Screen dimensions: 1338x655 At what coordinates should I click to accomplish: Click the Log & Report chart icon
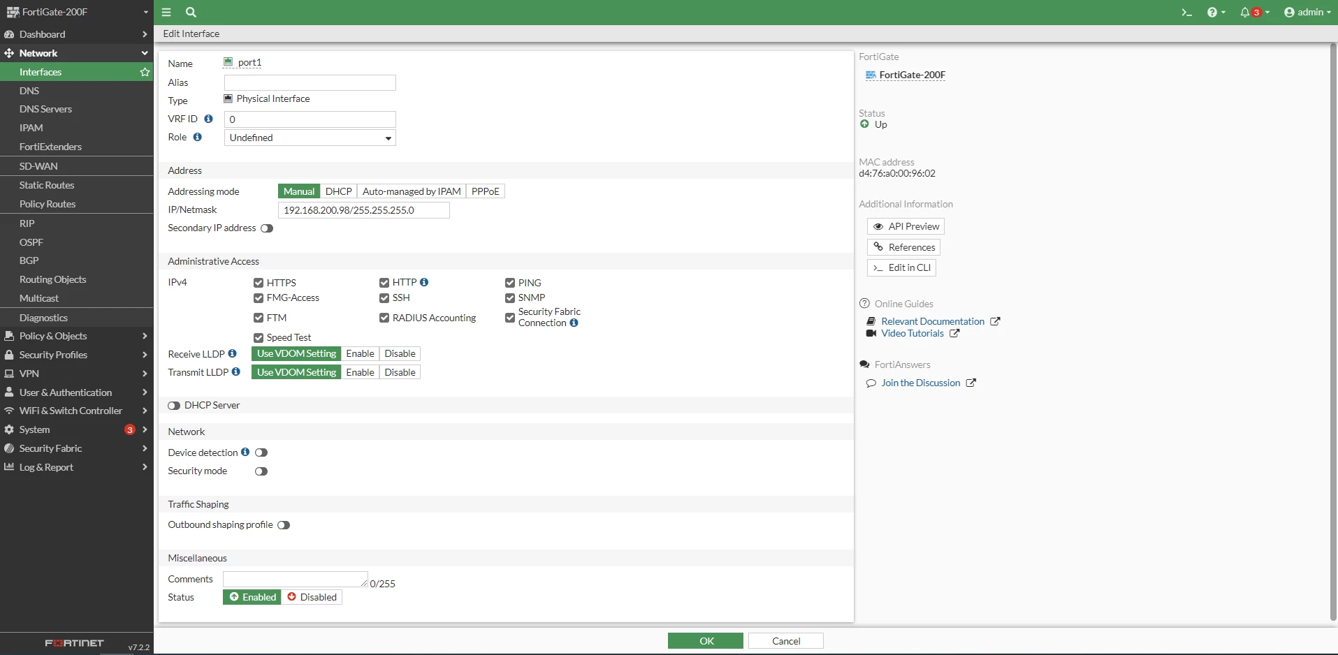pos(9,466)
